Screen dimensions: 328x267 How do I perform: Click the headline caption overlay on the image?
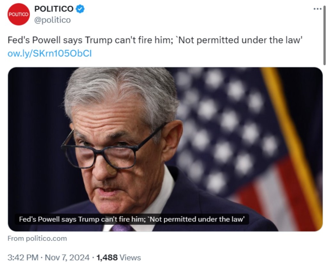point(132,219)
